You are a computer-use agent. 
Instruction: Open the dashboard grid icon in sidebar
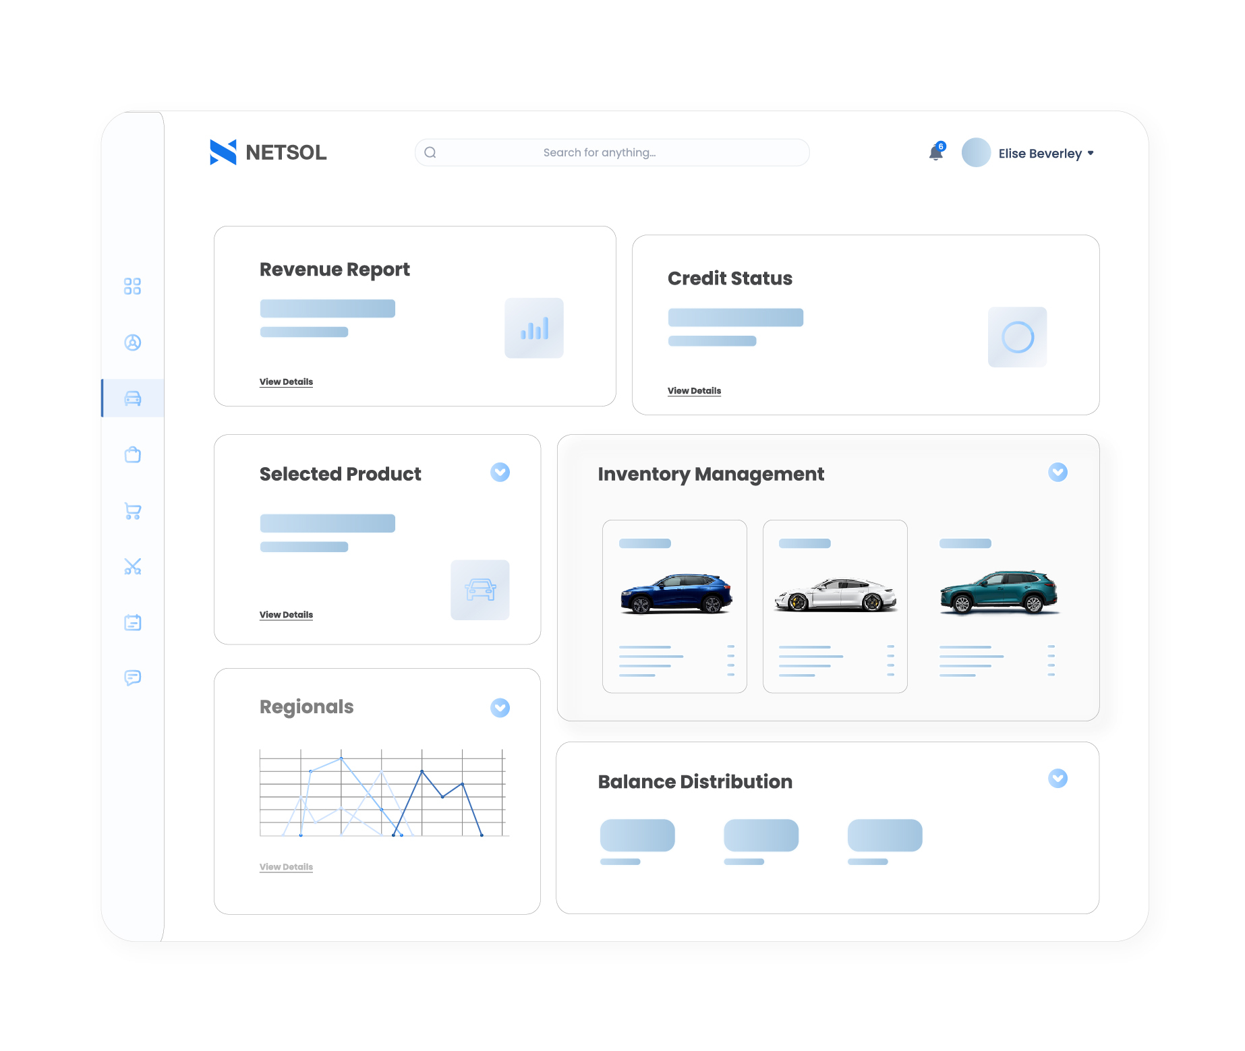click(132, 287)
